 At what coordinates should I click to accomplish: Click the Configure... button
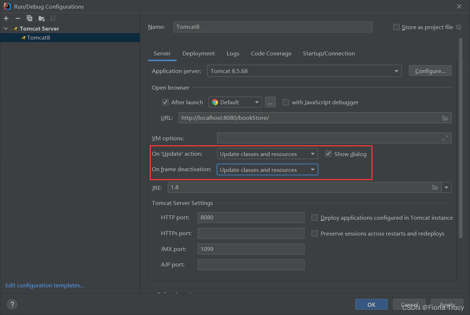click(430, 71)
